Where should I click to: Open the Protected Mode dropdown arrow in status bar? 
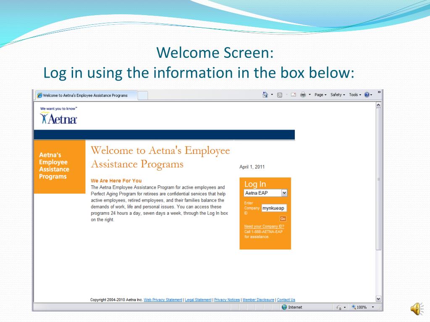click(x=345, y=307)
